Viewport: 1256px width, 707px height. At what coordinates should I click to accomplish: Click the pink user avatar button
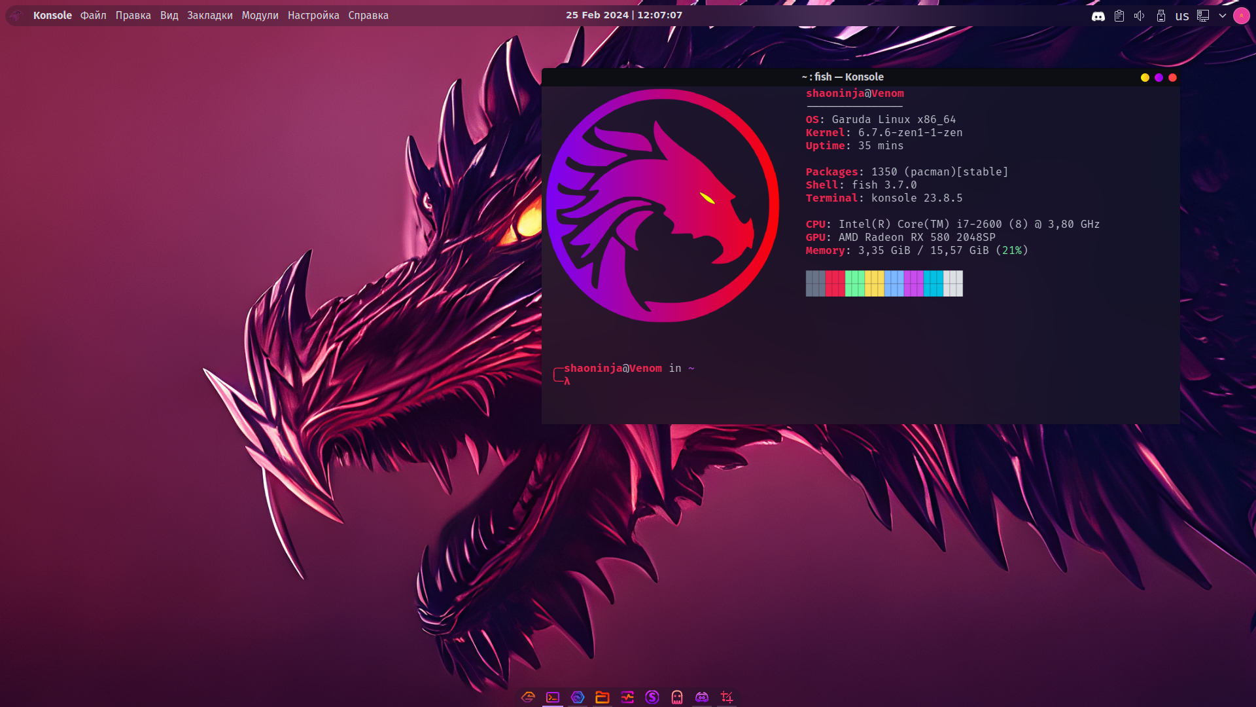[1241, 16]
